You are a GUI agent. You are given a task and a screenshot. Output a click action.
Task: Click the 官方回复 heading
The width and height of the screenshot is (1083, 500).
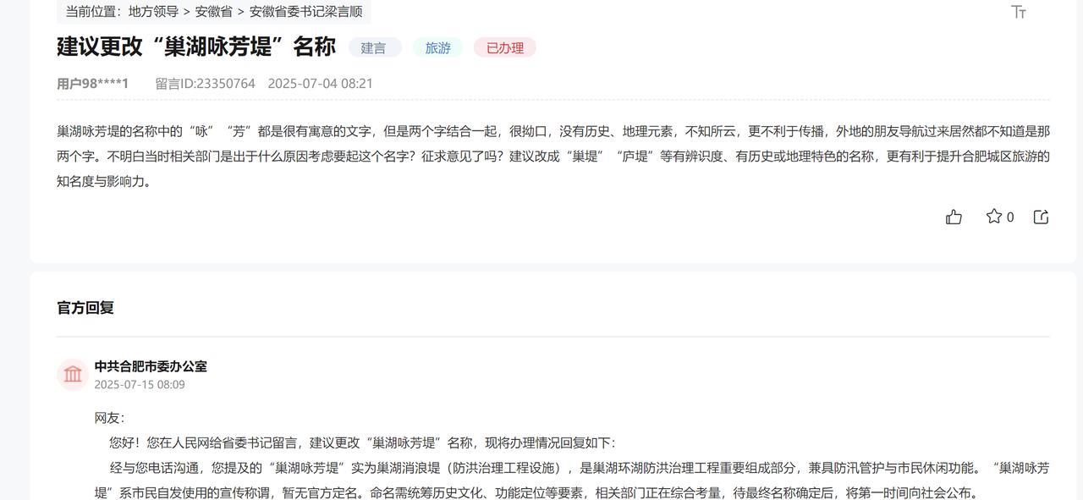[85, 308]
